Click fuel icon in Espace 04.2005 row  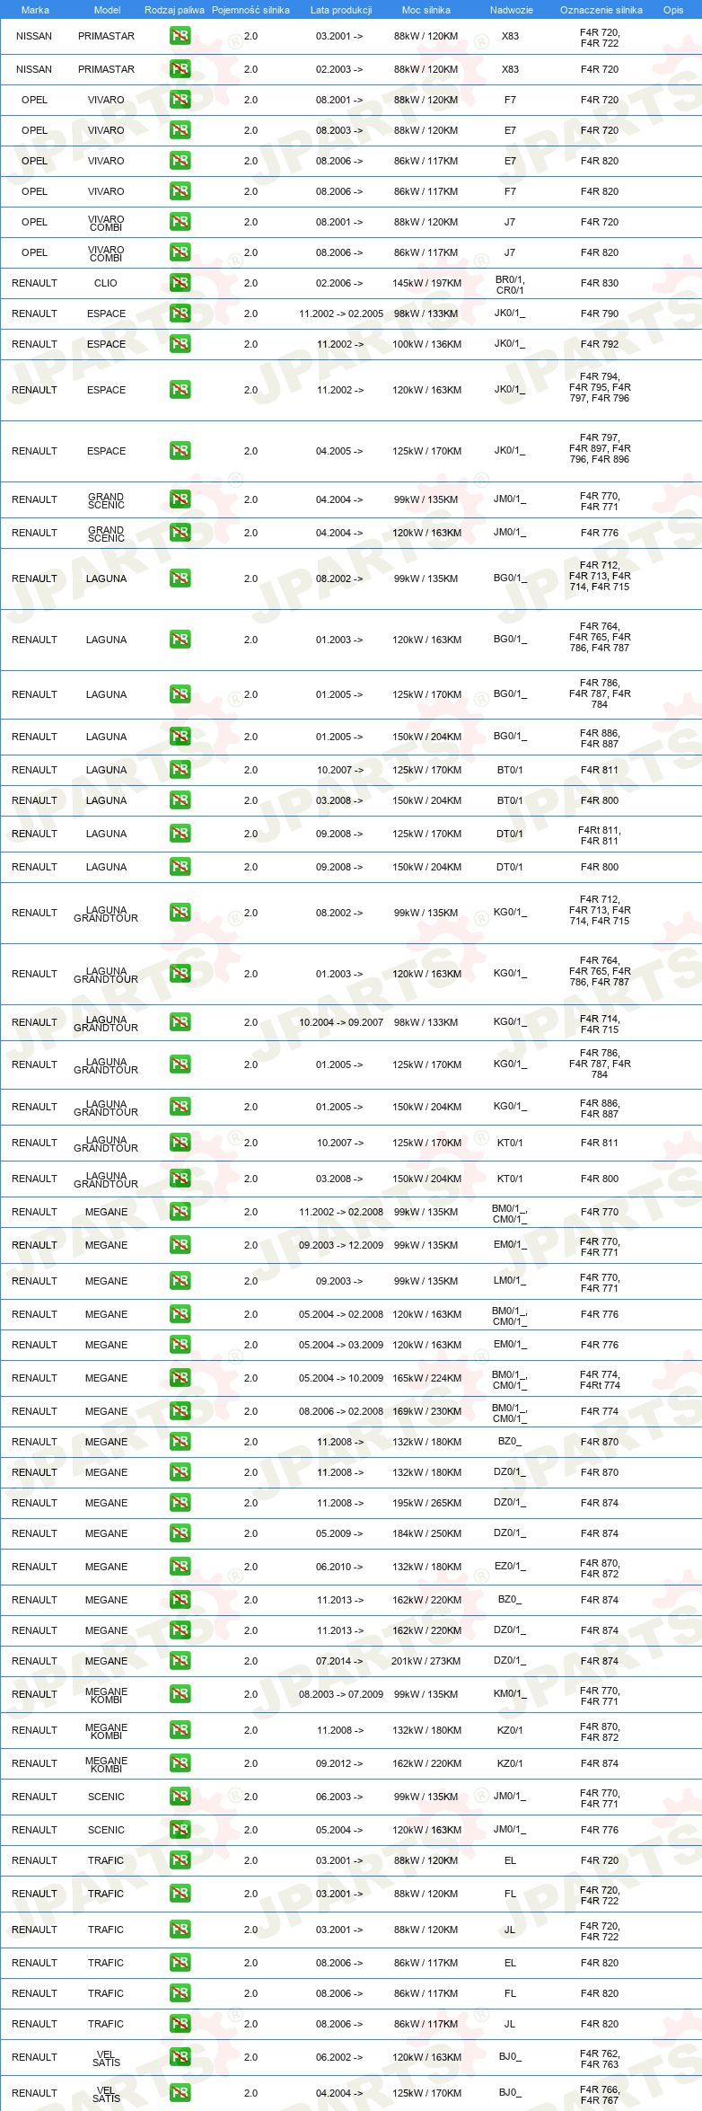point(180,451)
